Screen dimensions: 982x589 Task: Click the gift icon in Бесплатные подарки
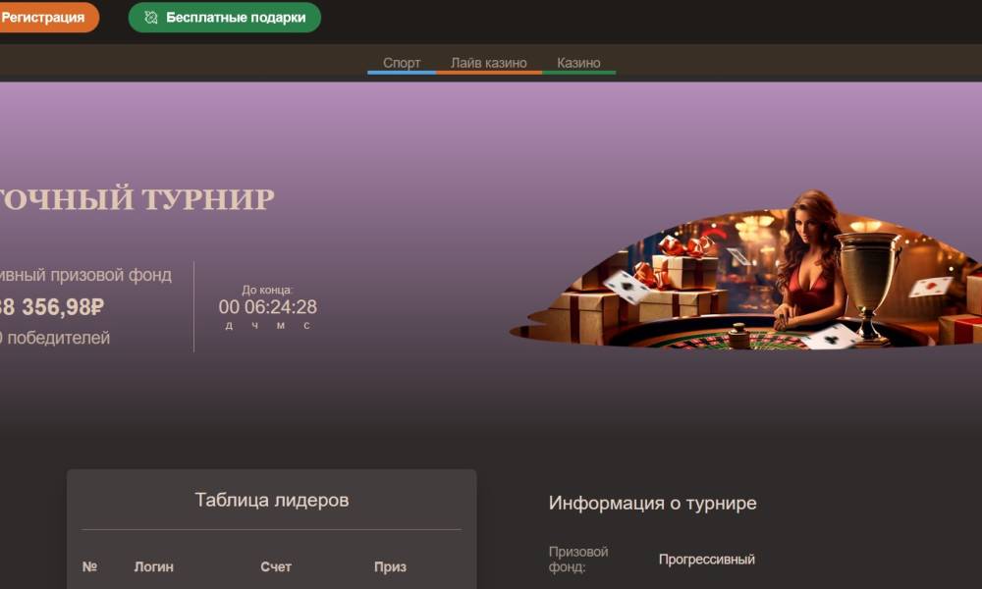click(151, 18)
